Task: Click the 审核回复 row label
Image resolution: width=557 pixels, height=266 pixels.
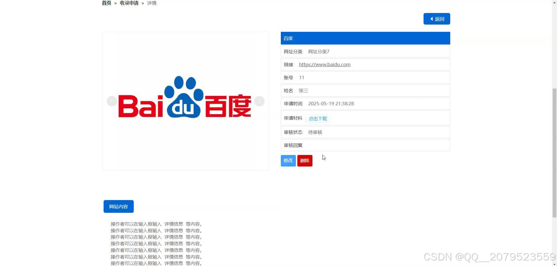Action: (293, 145)
